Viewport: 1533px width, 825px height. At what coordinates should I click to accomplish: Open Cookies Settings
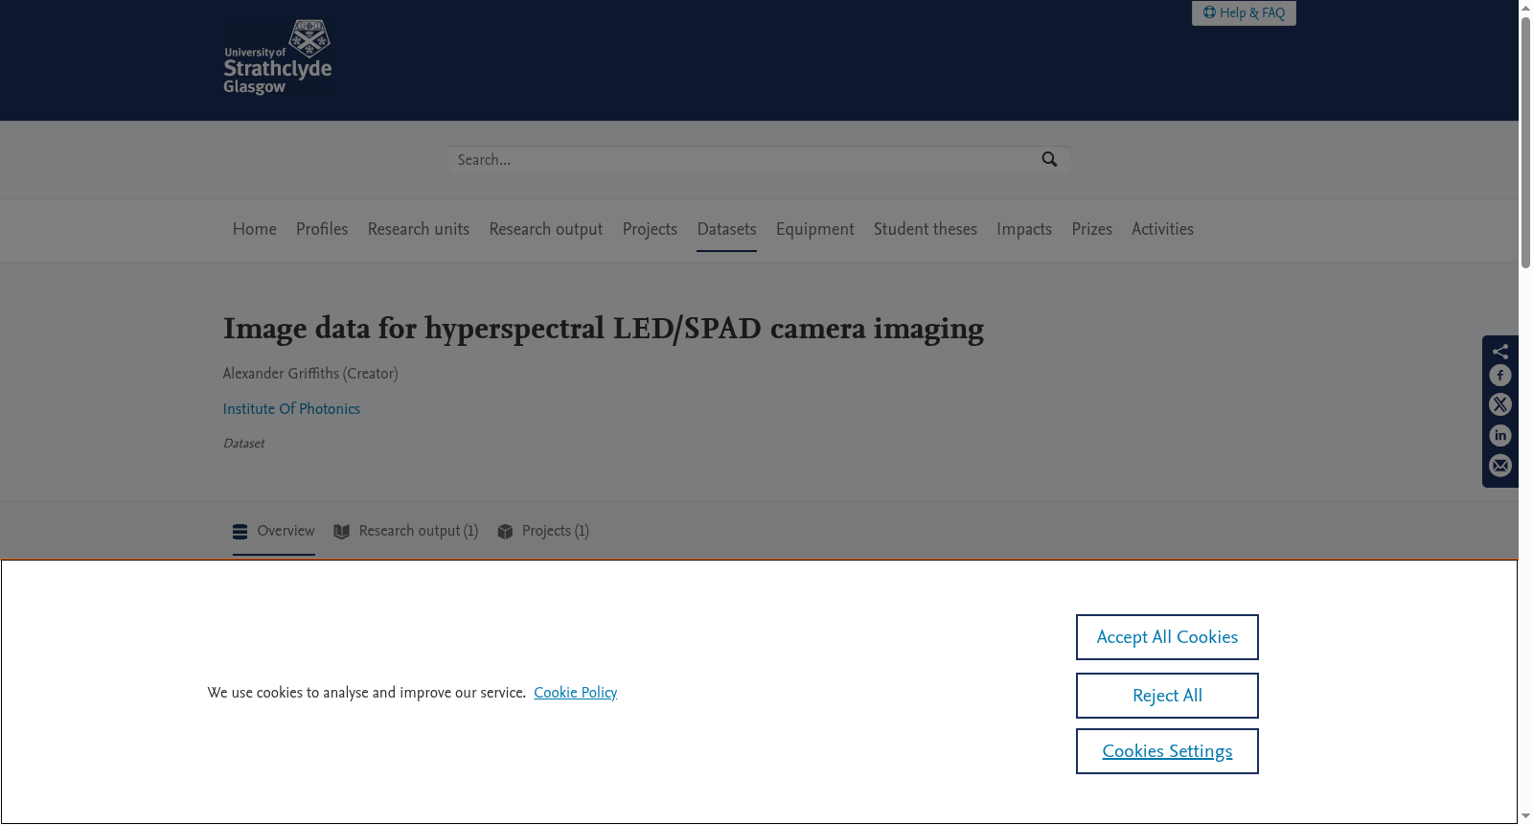pos(1167,751)
